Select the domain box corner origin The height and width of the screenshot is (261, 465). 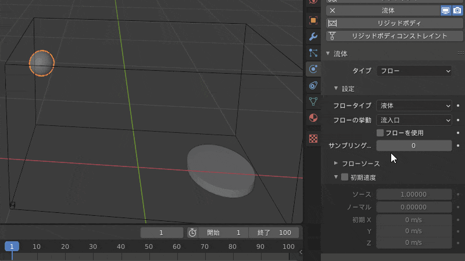pyautogui.click(x=12, y=205)
